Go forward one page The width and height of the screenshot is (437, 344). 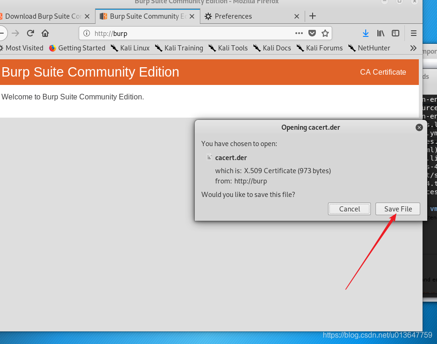[16, 33]
